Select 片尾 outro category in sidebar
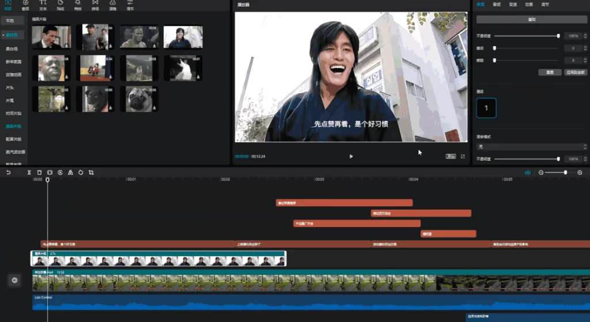This screenshot has width=590, height=322. coord(10,100)
